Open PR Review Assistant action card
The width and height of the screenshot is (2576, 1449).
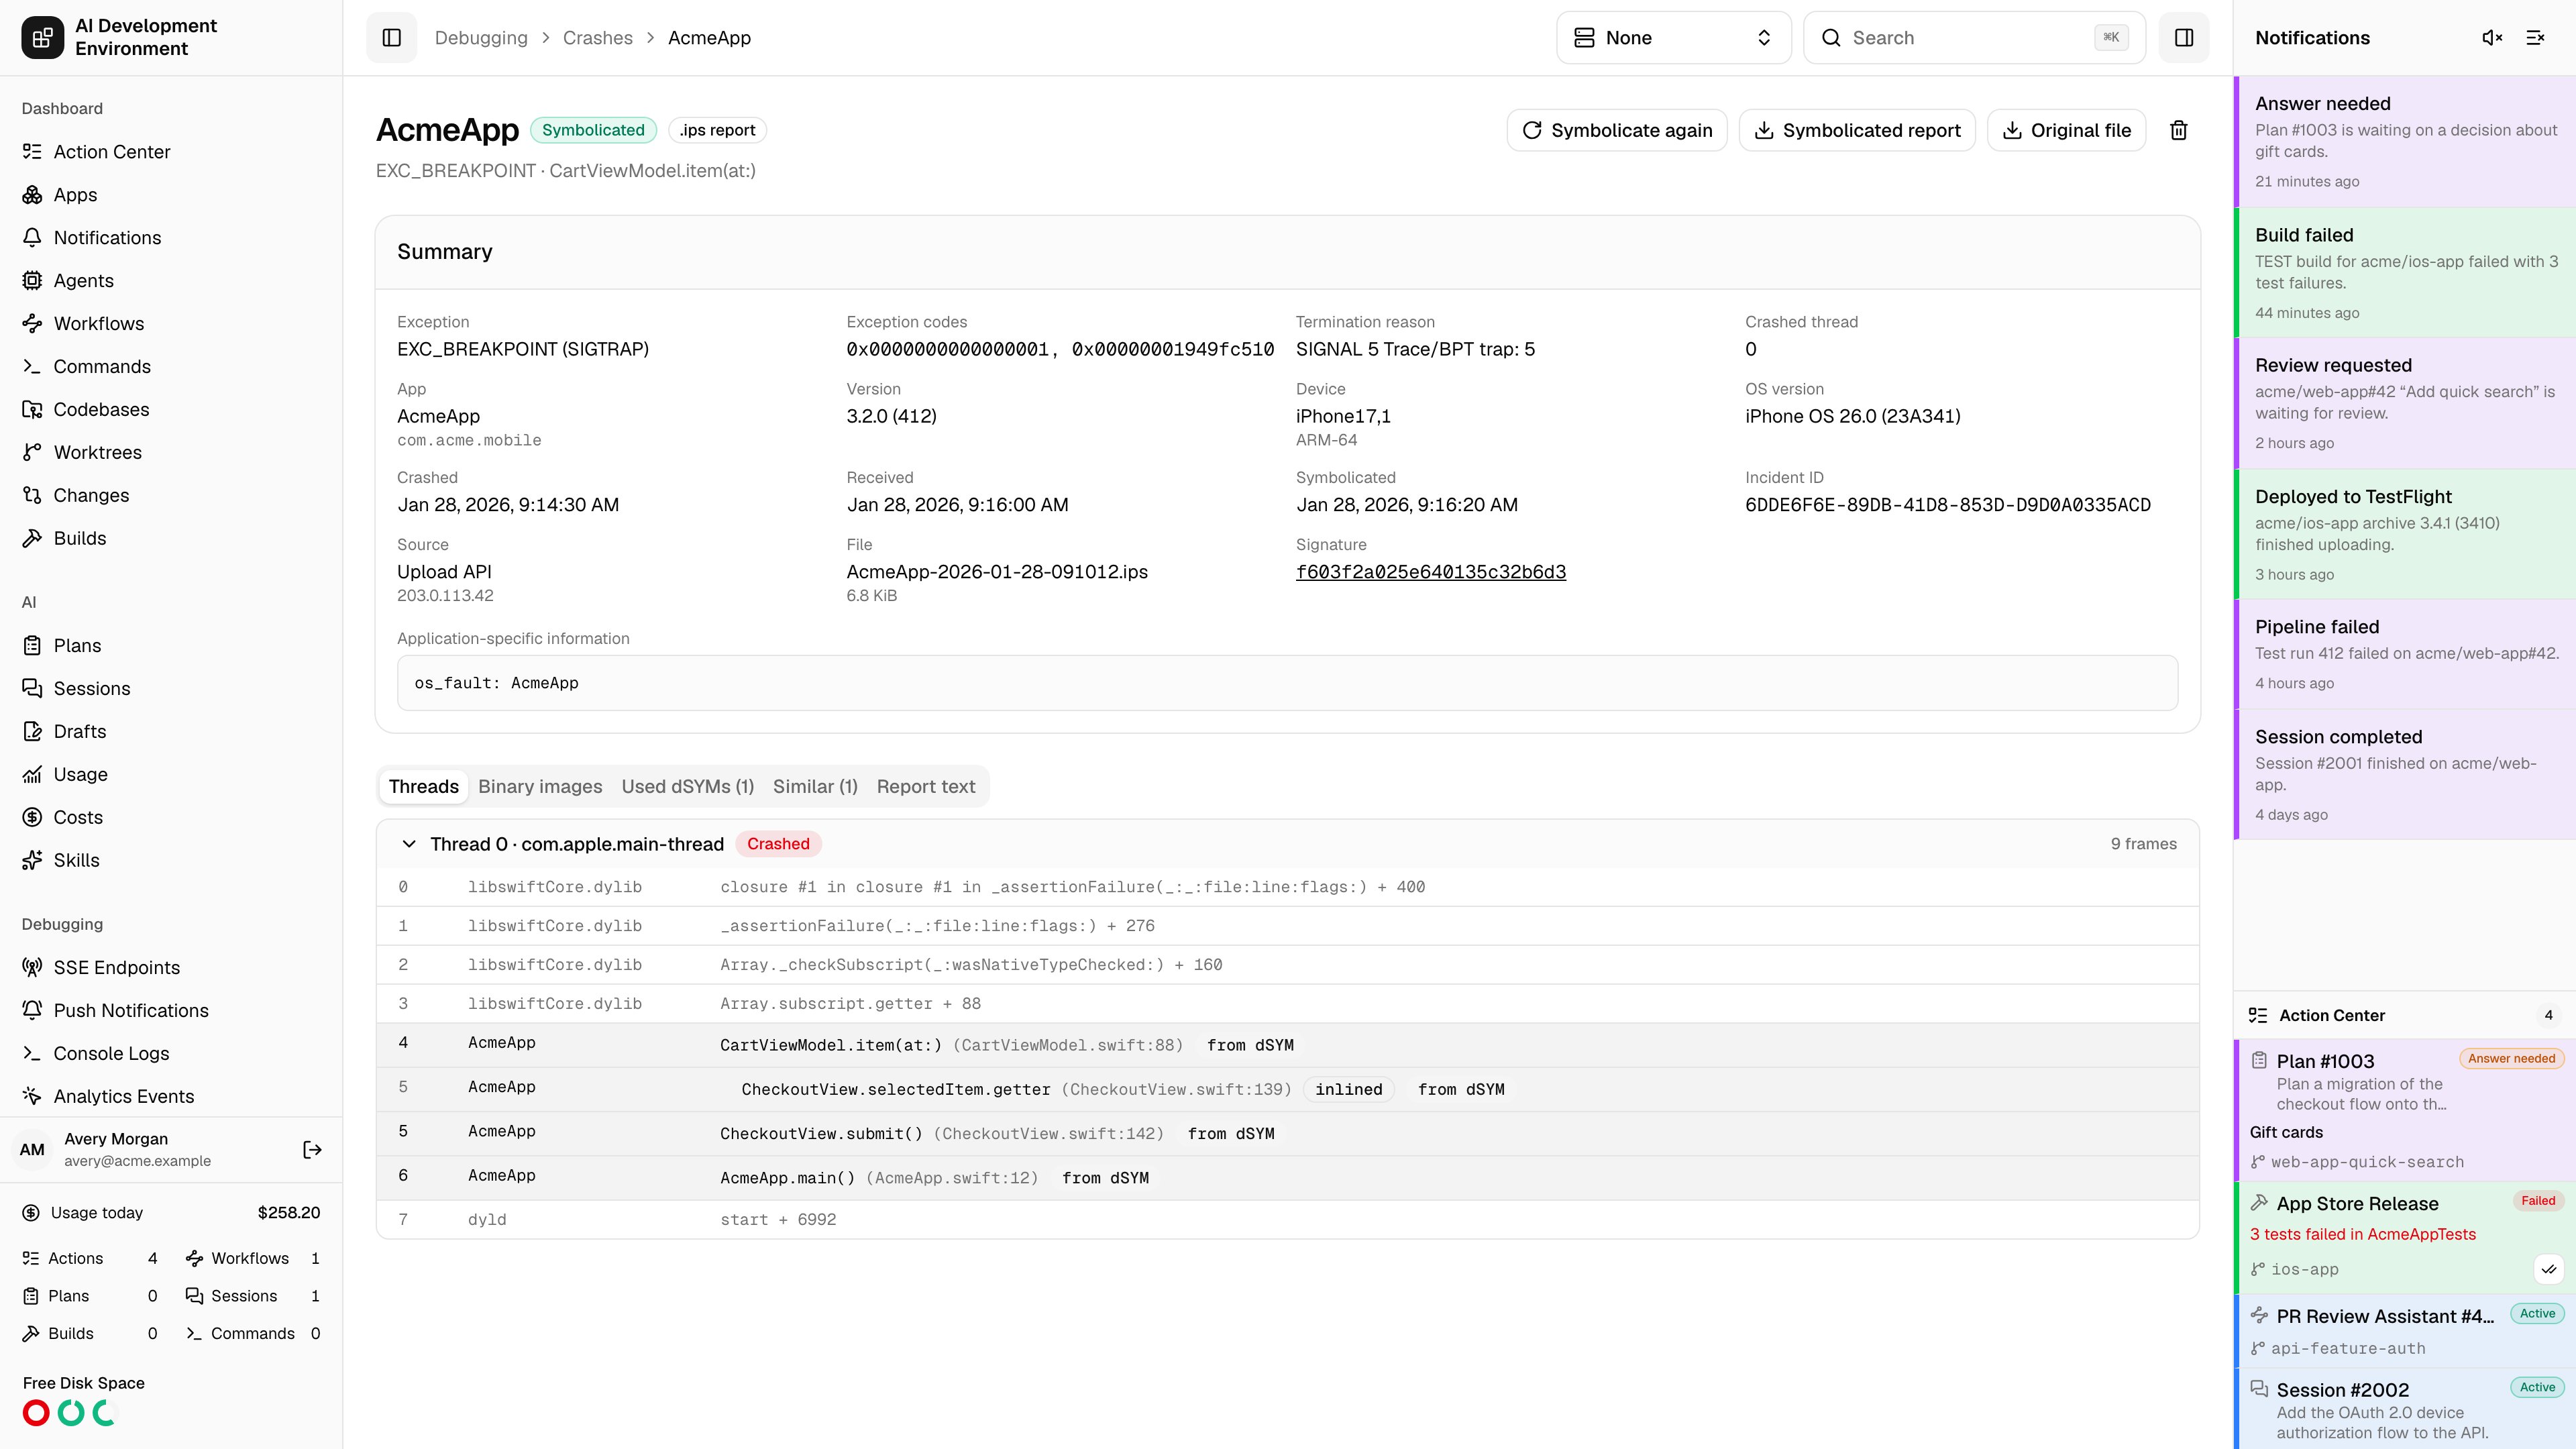[x=2405, y=1331]
